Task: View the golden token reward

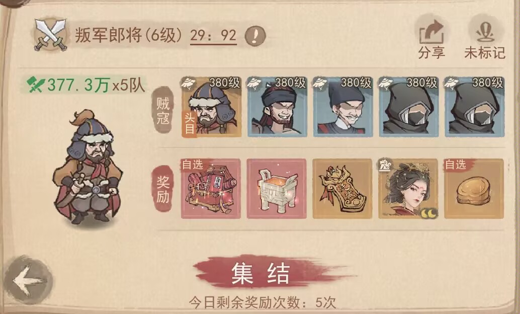Action: pyautogui.click(x=342, y=189)
